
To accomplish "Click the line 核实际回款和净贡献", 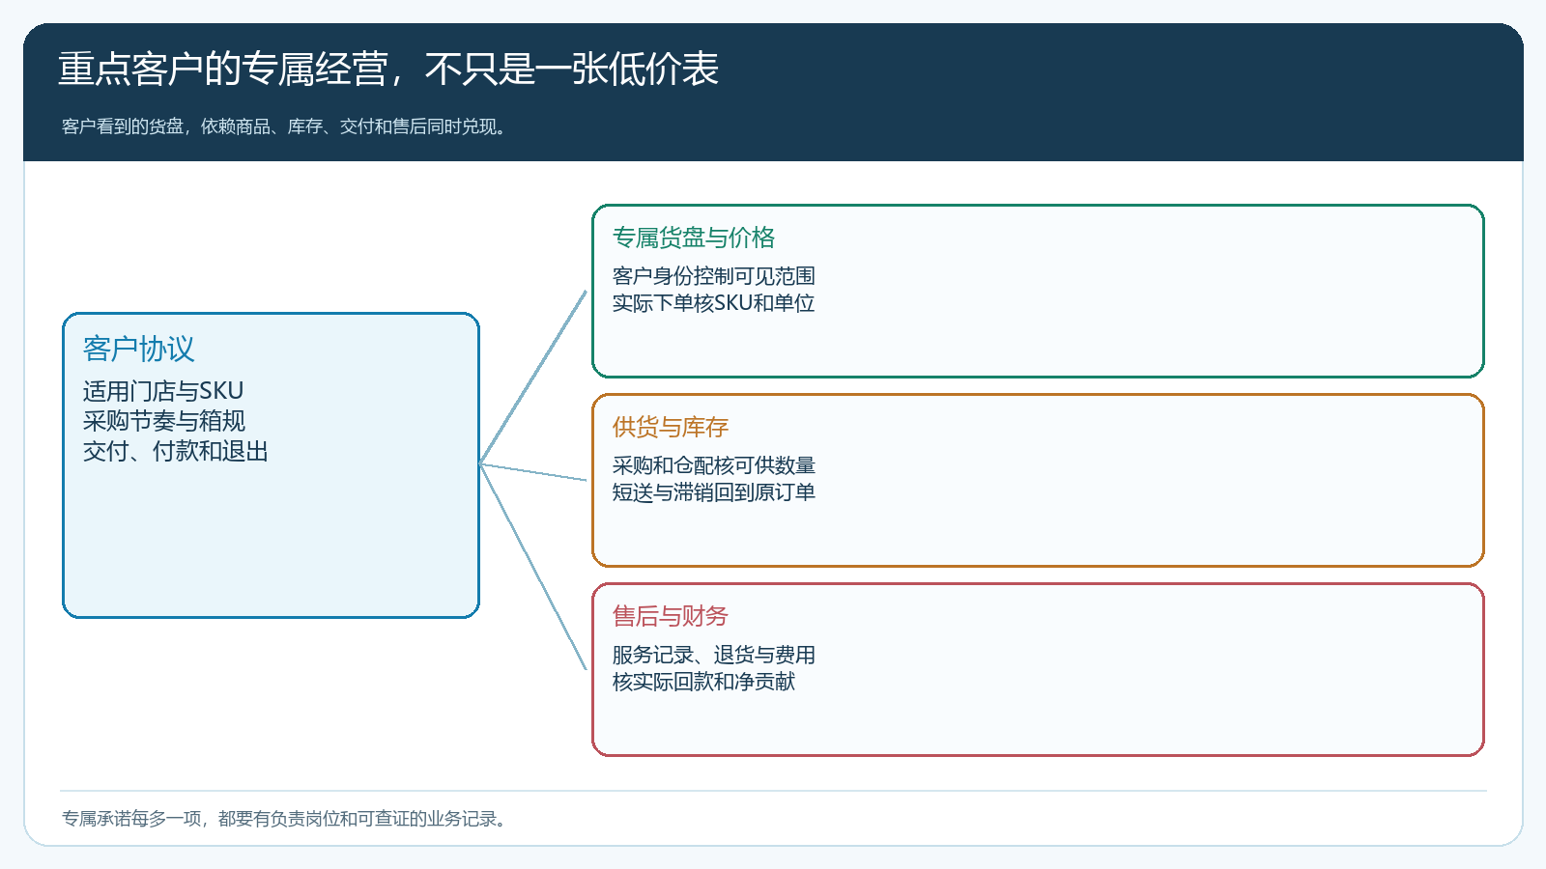I will (x=704, y=682).
